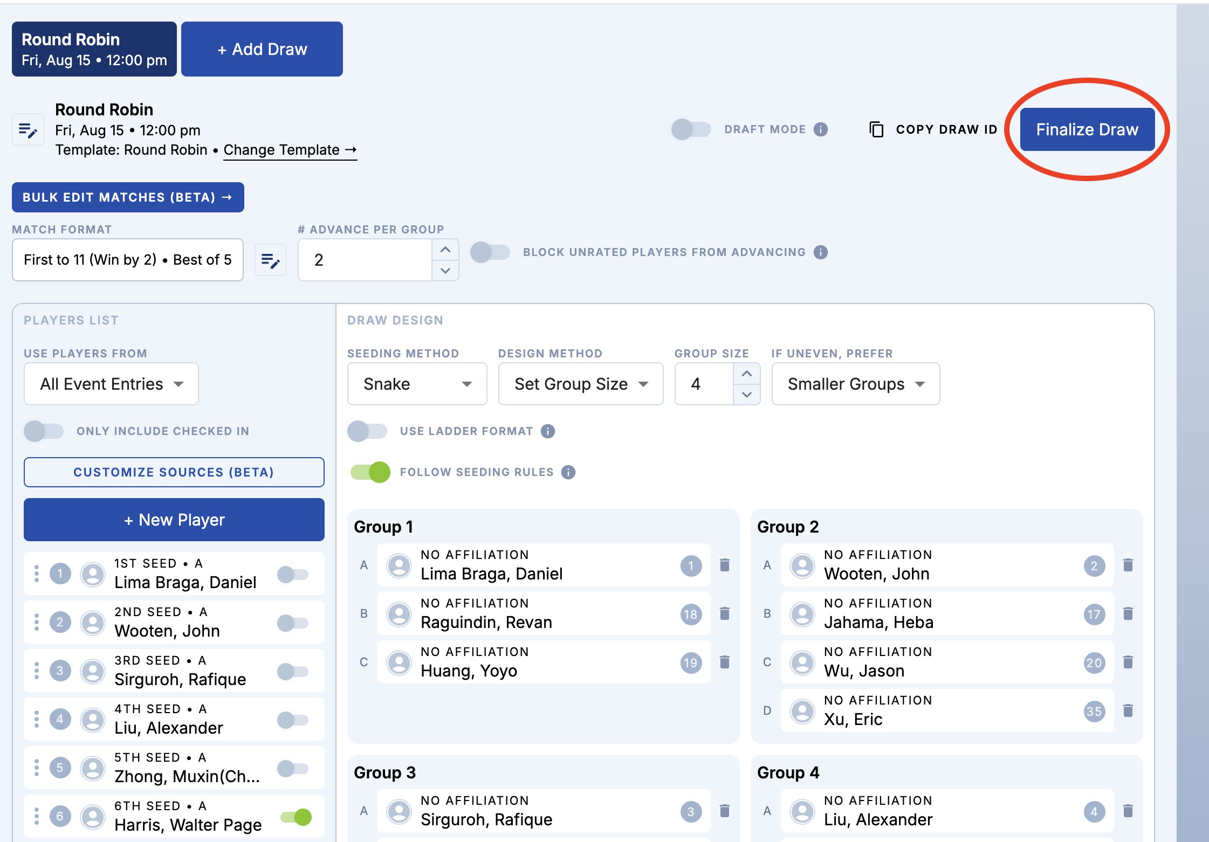1209x842 pixels.
Task: Open the Use Players From dropdown
Action: tap(111, 384)
